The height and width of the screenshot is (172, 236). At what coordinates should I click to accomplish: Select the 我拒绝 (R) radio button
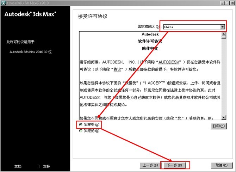(x=81, y=131)
